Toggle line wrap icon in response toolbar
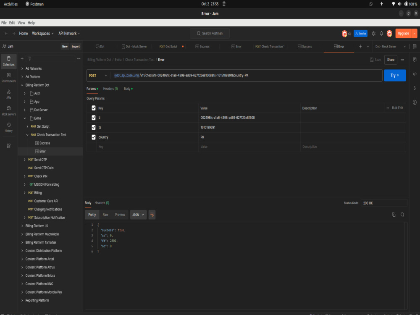This screenshot has width=420, height=315. pos(152,215)
